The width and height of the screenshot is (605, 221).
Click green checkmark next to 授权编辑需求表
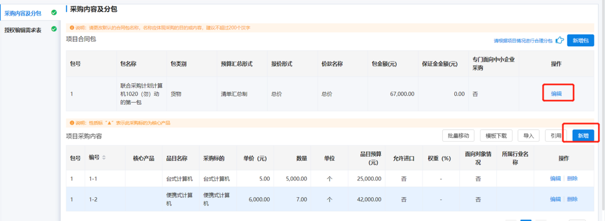[x=54, y=30]
